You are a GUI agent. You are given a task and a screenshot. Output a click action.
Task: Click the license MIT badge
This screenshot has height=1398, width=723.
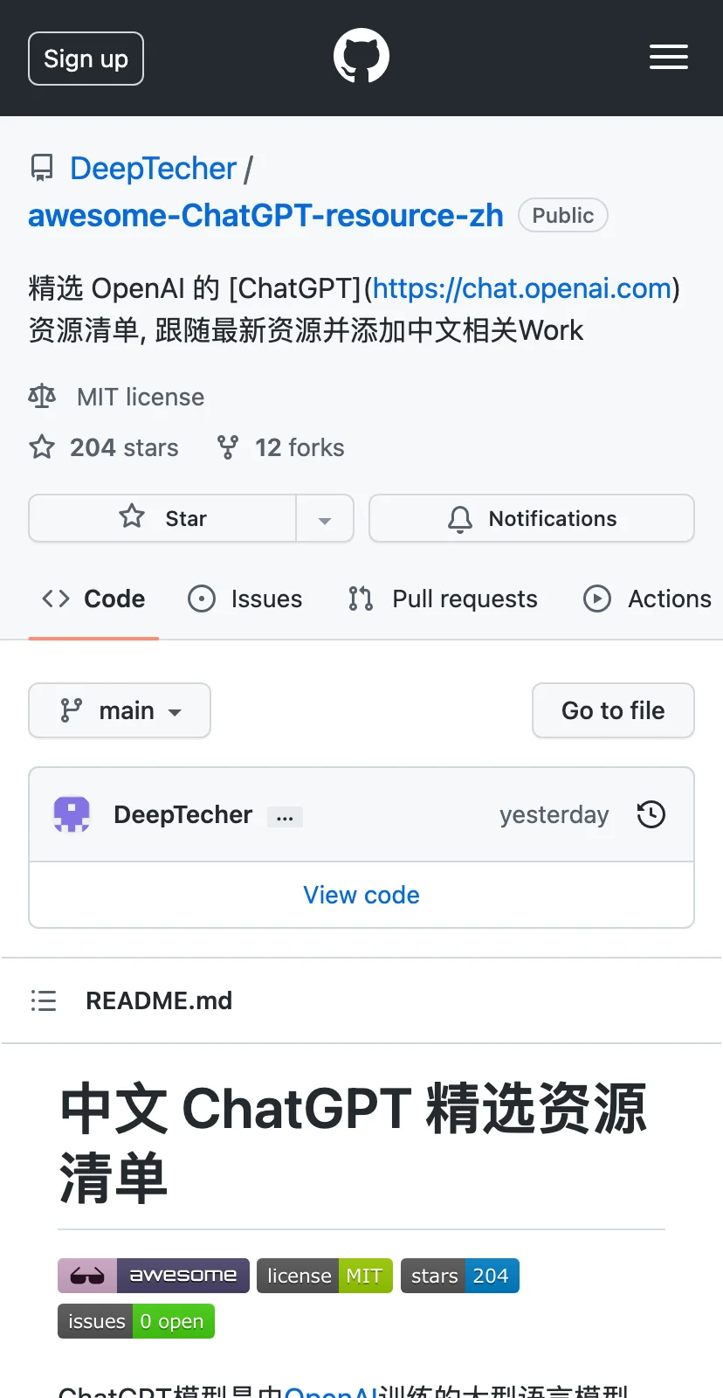pos(325,1276)
